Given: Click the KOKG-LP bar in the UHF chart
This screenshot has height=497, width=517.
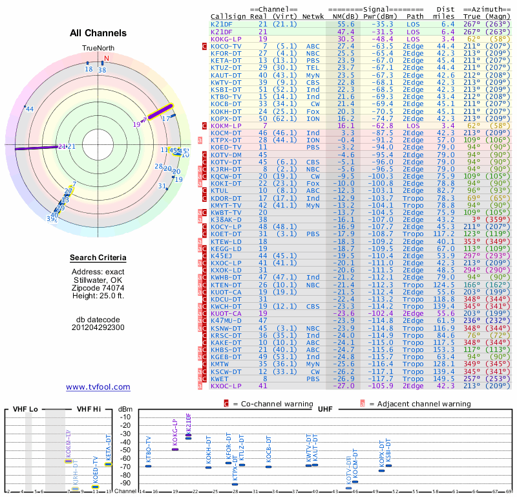Looking at the screenshot, I should pyautogui.click(x=175, y=448).
